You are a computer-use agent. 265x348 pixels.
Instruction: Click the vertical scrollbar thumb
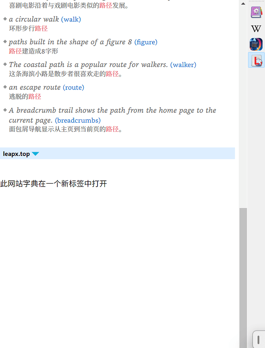pos(243,278)
